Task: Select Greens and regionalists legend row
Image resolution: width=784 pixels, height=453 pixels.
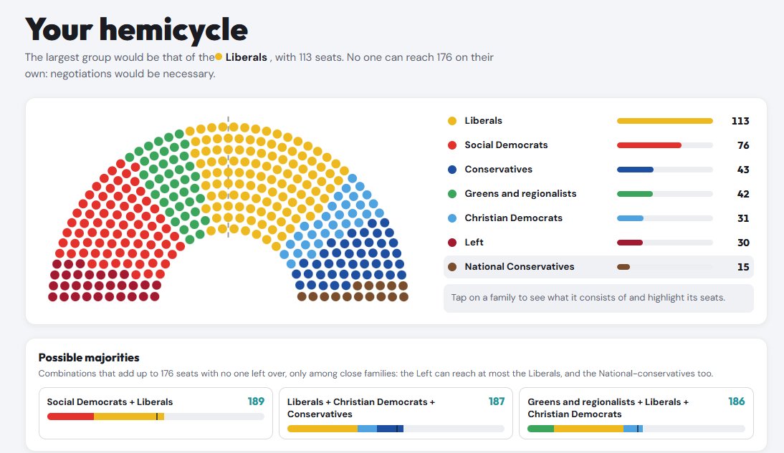Action: [598, 194]
